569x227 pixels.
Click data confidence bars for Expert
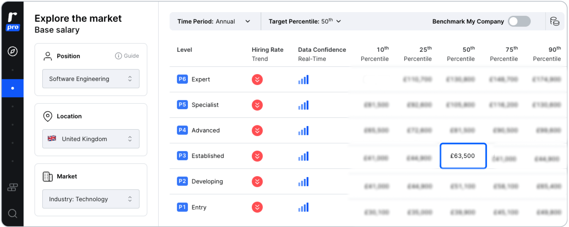(x=303, y=80)
